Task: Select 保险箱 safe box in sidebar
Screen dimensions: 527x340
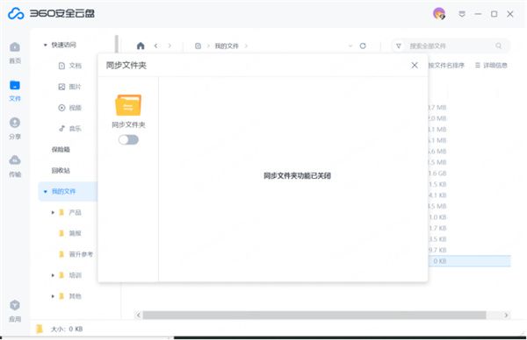Action: [61, 150]
